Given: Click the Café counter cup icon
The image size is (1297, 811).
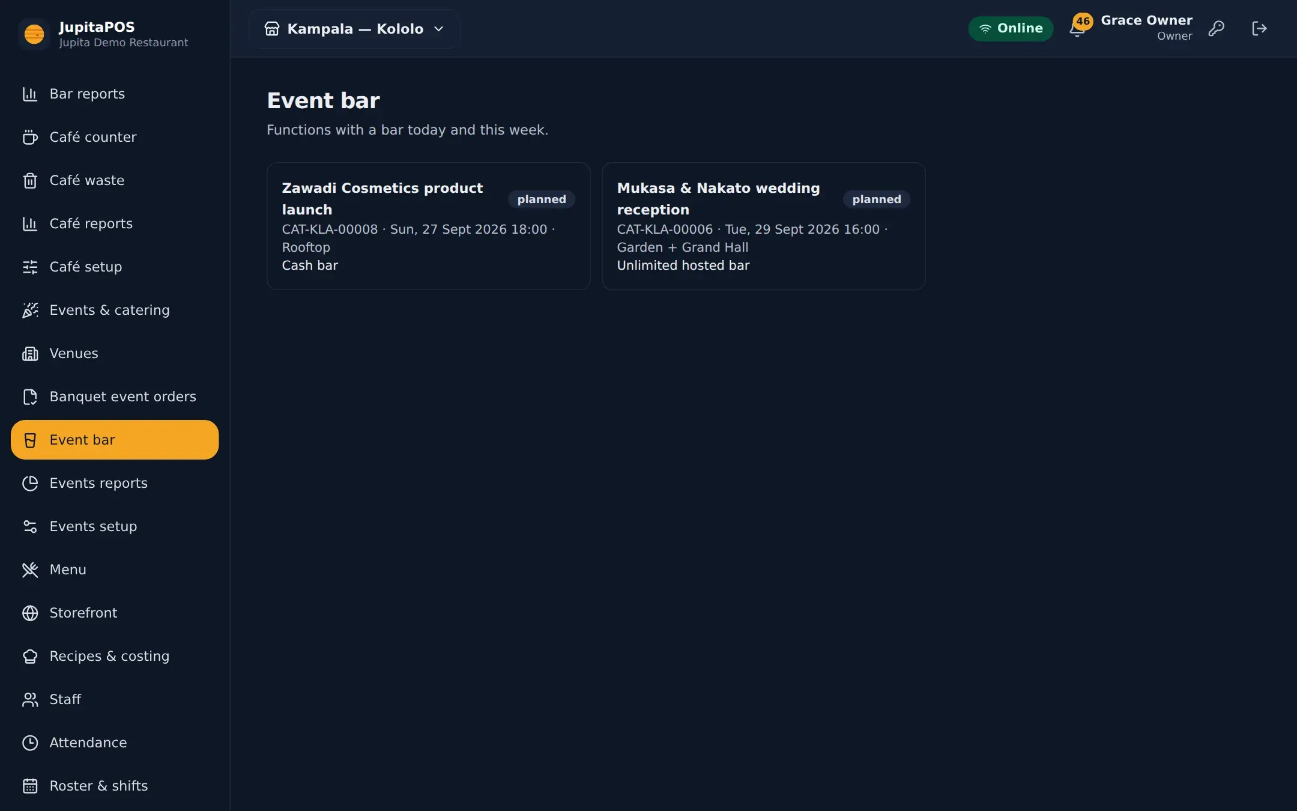Looking at the screenshot, I should point(30,138).
